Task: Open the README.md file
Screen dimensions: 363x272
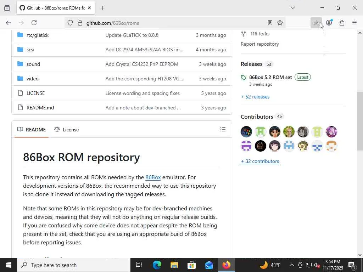Action: (x=40, y=108)
